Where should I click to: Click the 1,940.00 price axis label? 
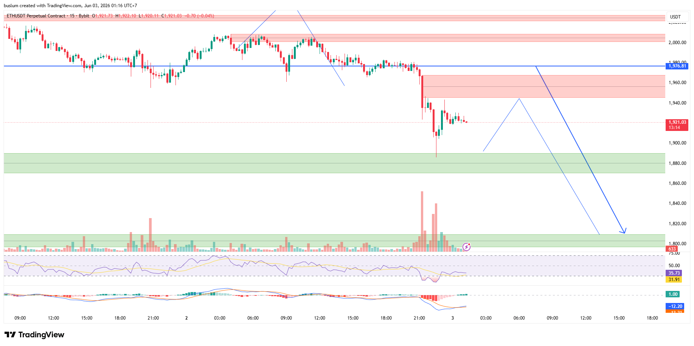[x=677, y=103]
